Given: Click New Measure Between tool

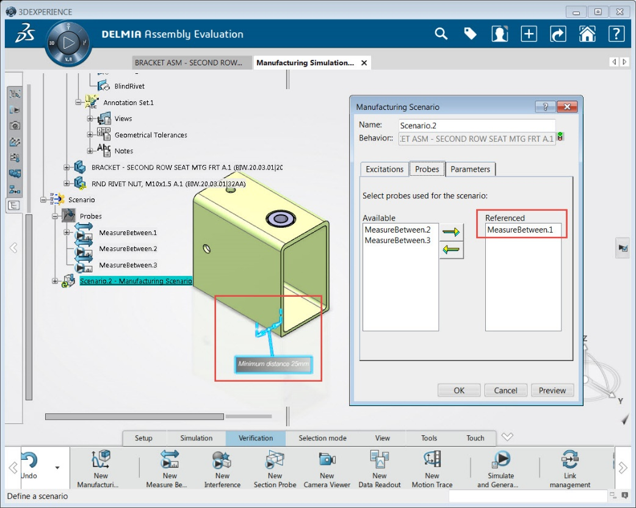Looking at the screenshot, I should point(170,468).
